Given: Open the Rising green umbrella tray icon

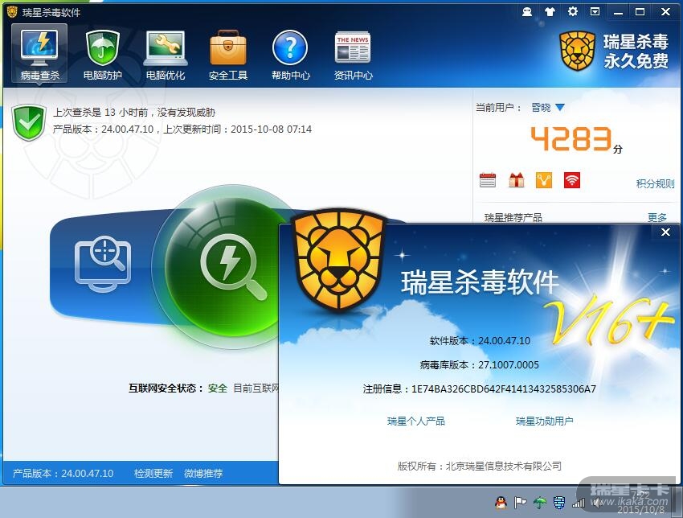Looking at the screenshot, I should click(540, 503).
